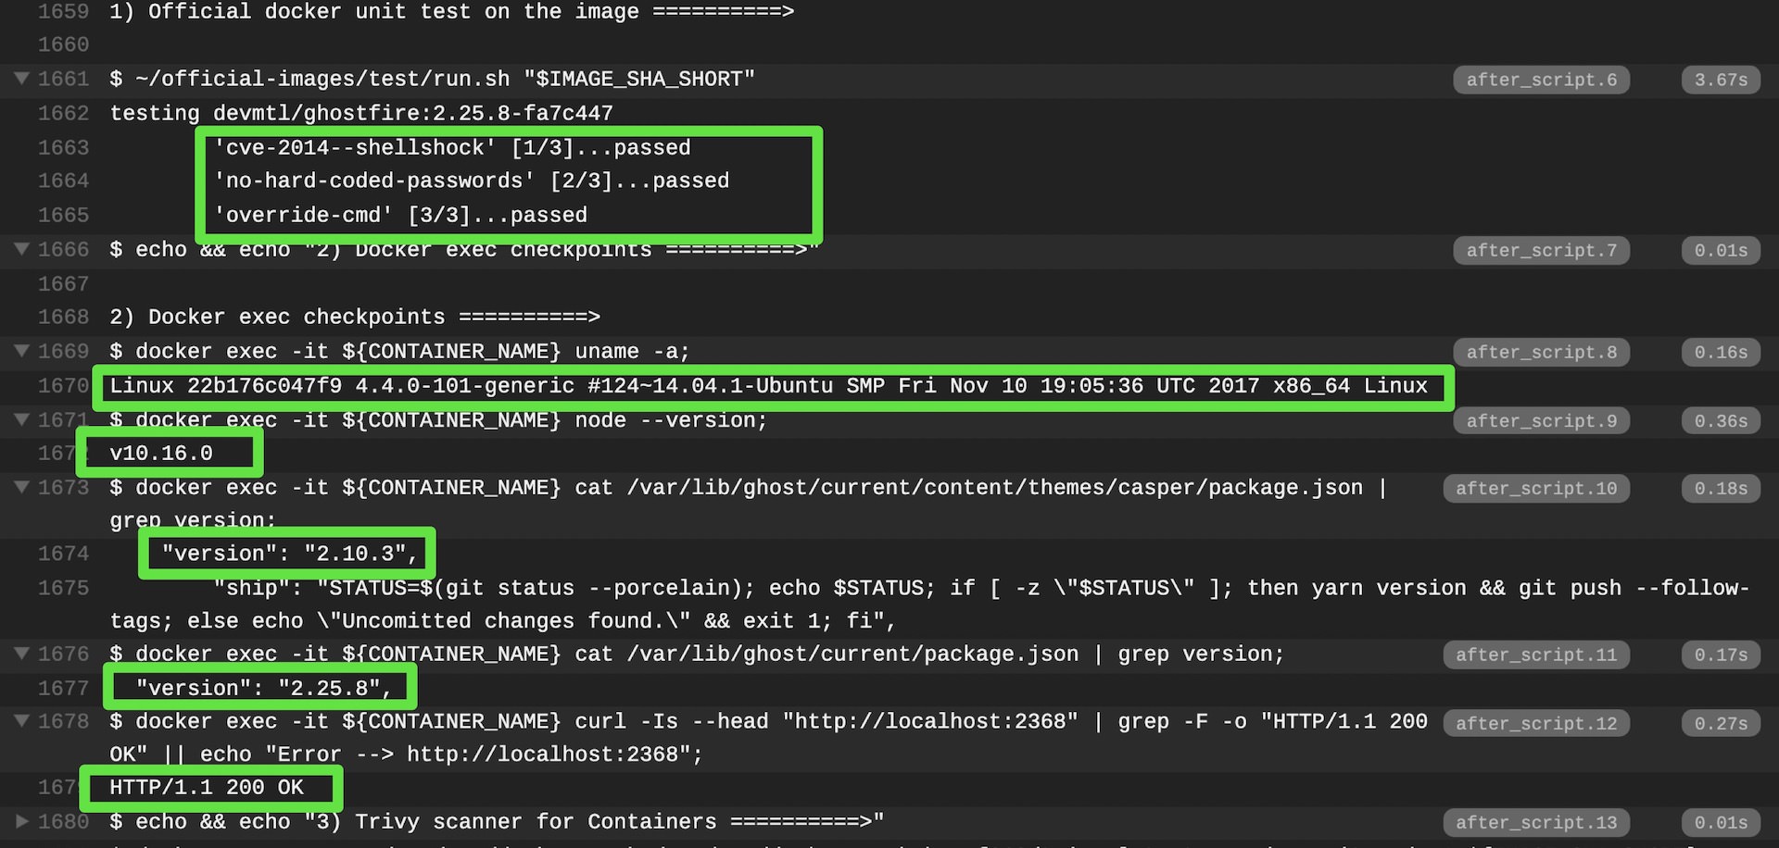Click the after_script.6 section badge
The height and width of the screenshot is (848, 1779).
[x=1541, y=80]
